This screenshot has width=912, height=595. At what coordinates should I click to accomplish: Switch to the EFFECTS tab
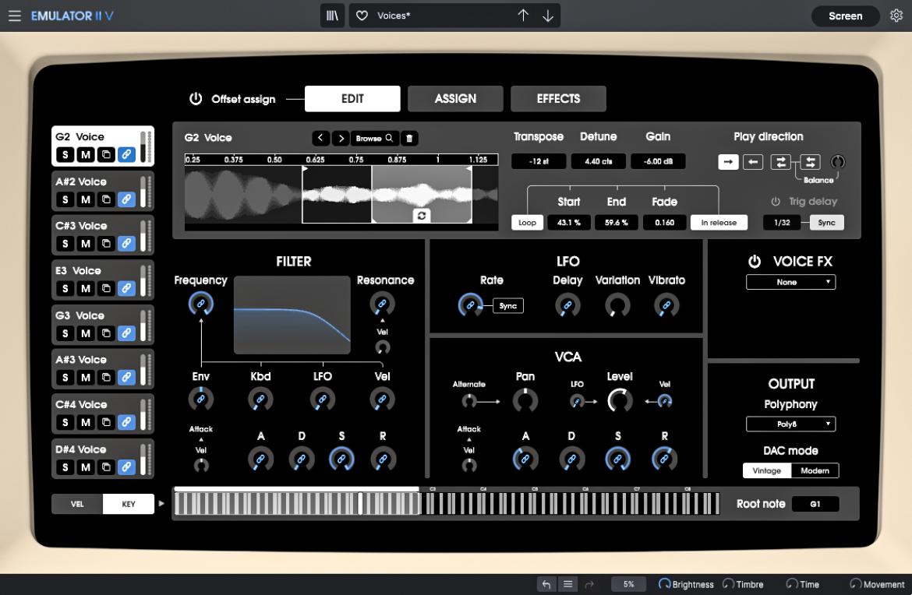click(558, 99)
